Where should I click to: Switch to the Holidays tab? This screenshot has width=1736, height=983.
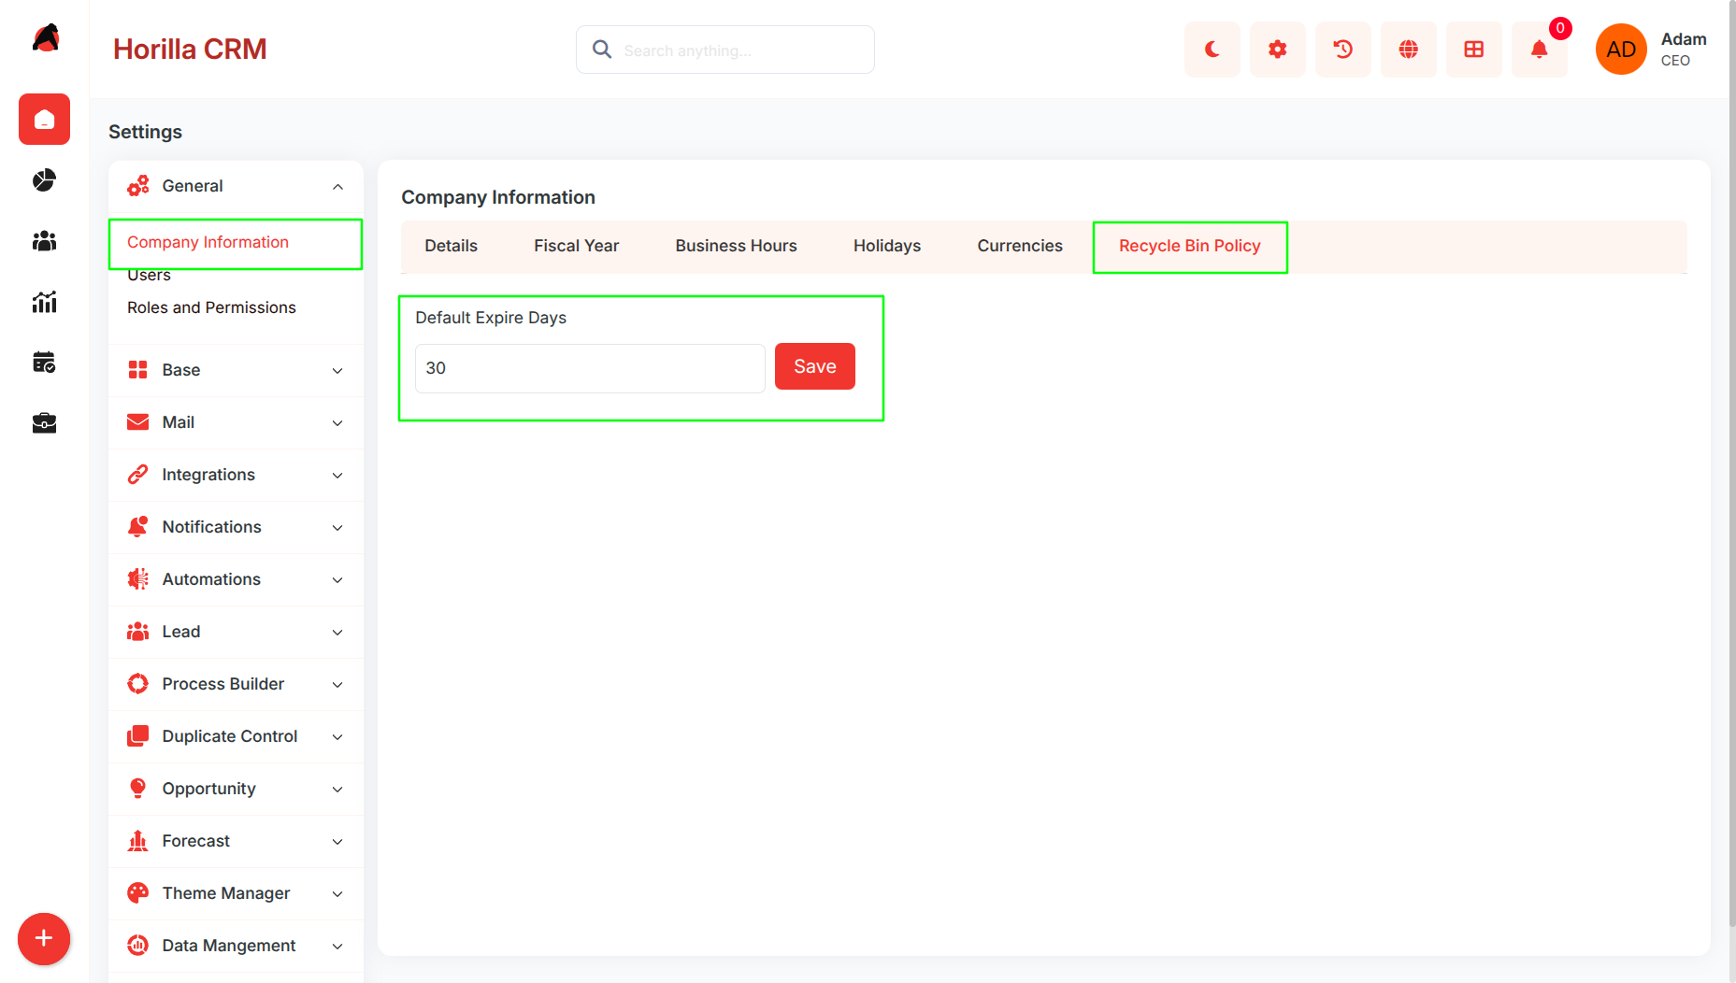(x=886, y=246)
